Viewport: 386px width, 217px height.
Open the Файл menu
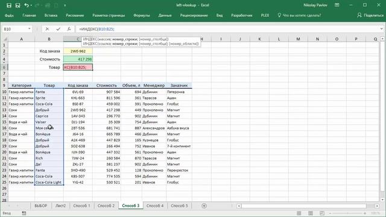point(9,15)
